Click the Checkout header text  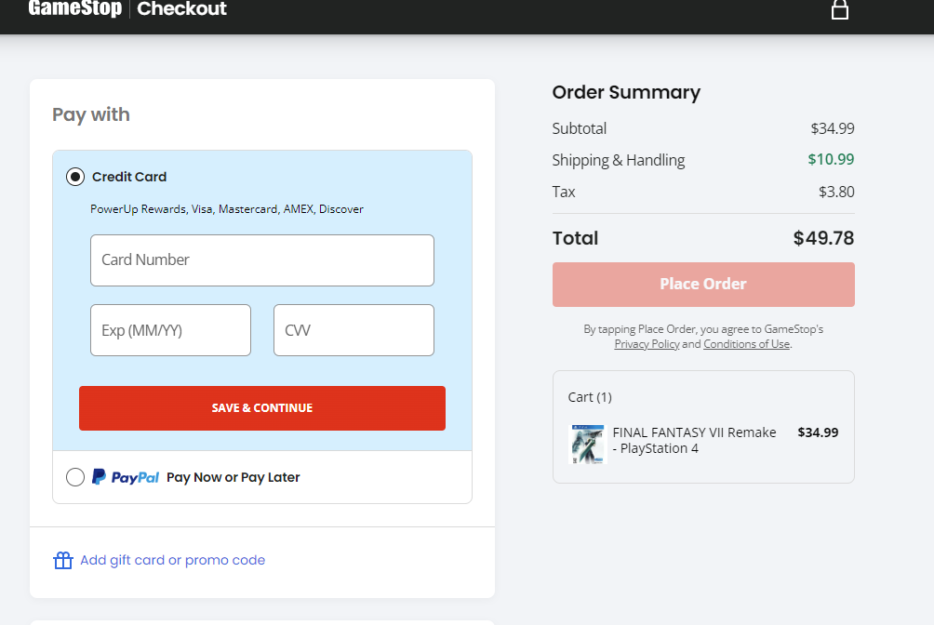coord(181,8)
